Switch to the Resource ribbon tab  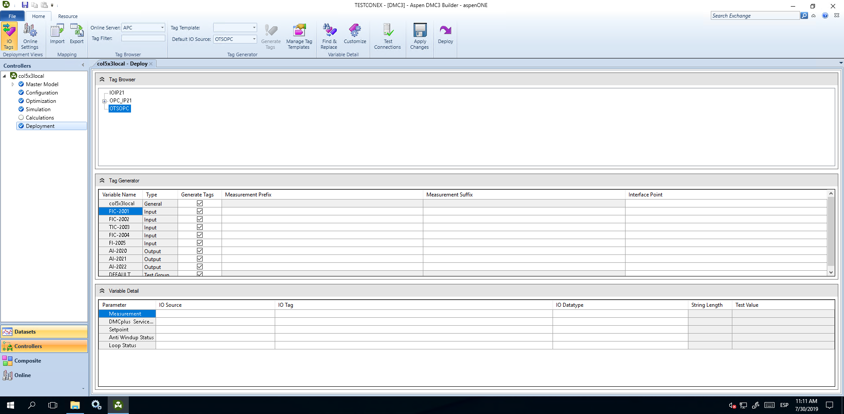pyautogui.click(x=68, y=16)
